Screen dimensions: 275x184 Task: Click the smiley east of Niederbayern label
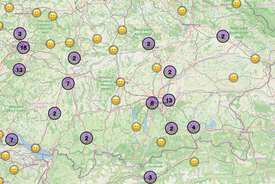(255, 59)
